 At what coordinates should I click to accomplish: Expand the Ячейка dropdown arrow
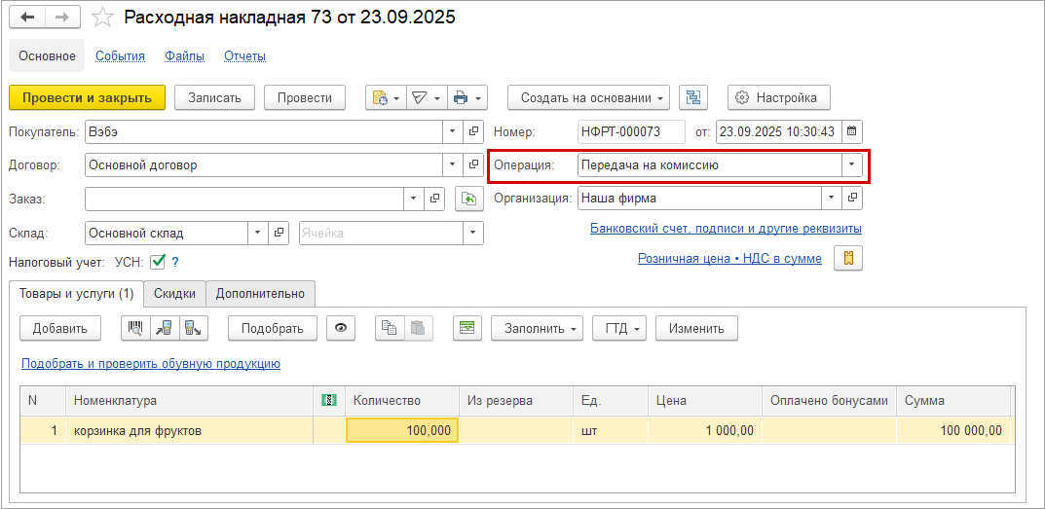click(x=473, y=234)
